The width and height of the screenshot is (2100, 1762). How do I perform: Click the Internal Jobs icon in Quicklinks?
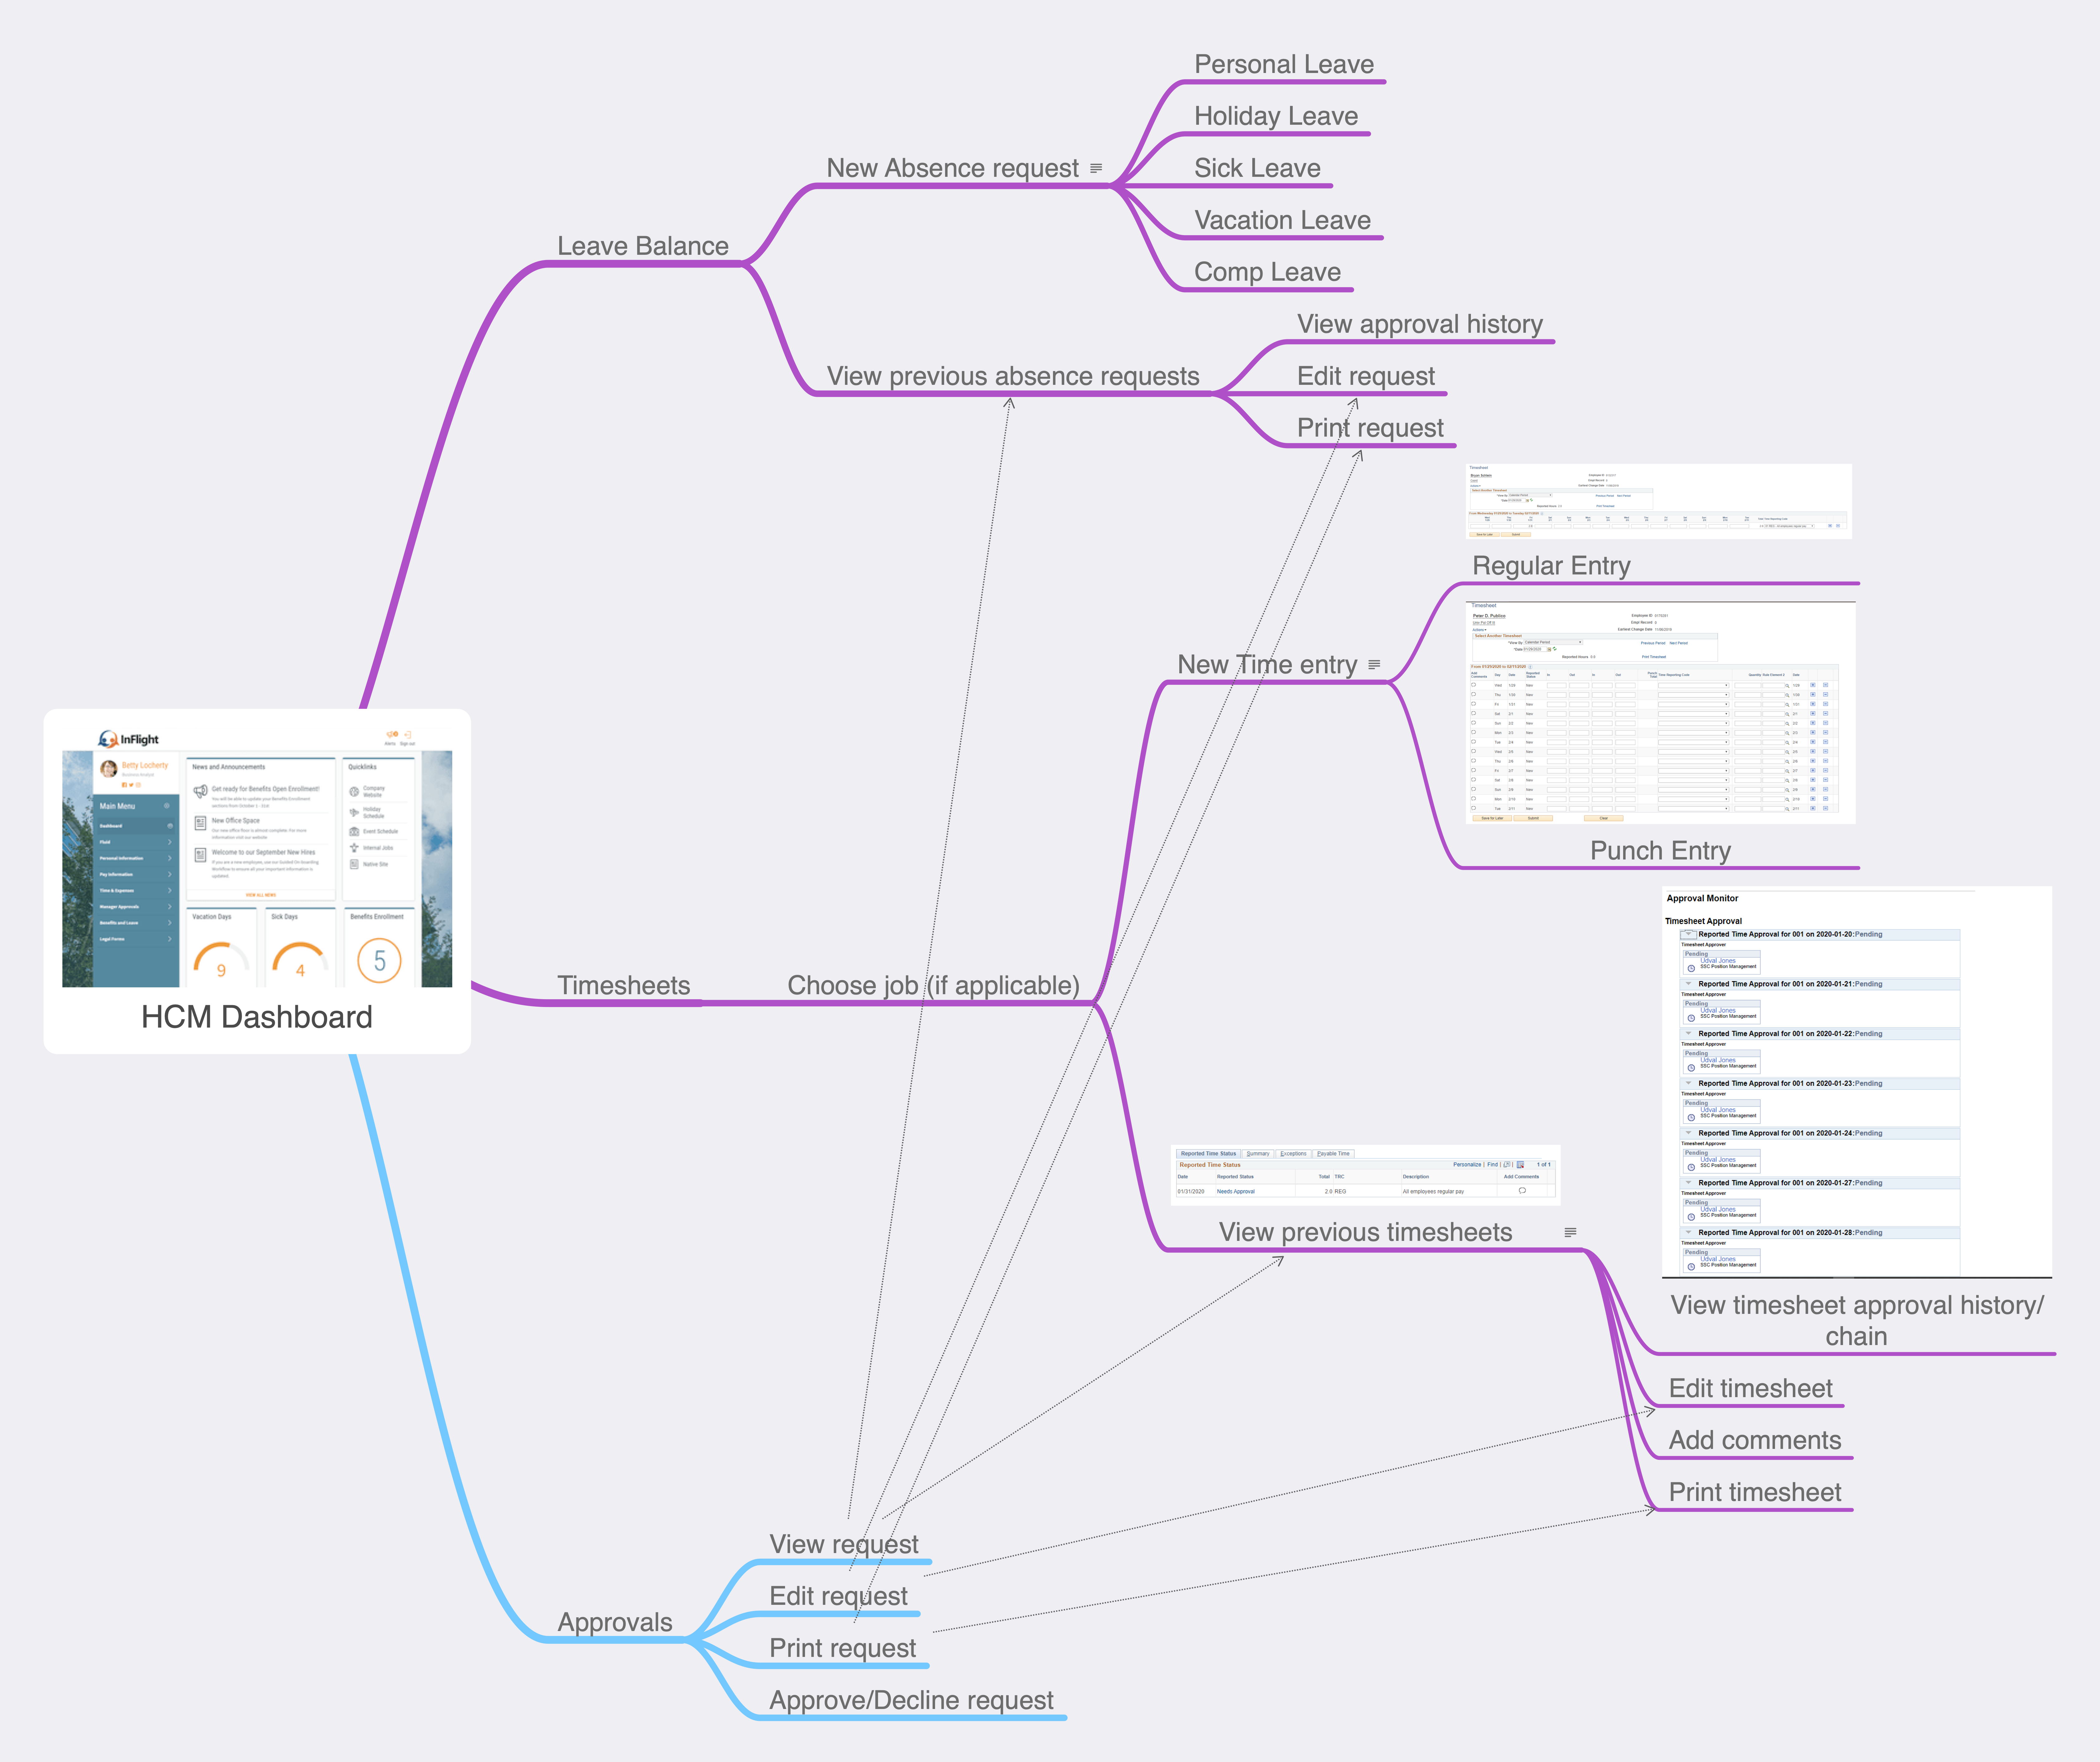(x=354, y=848)
